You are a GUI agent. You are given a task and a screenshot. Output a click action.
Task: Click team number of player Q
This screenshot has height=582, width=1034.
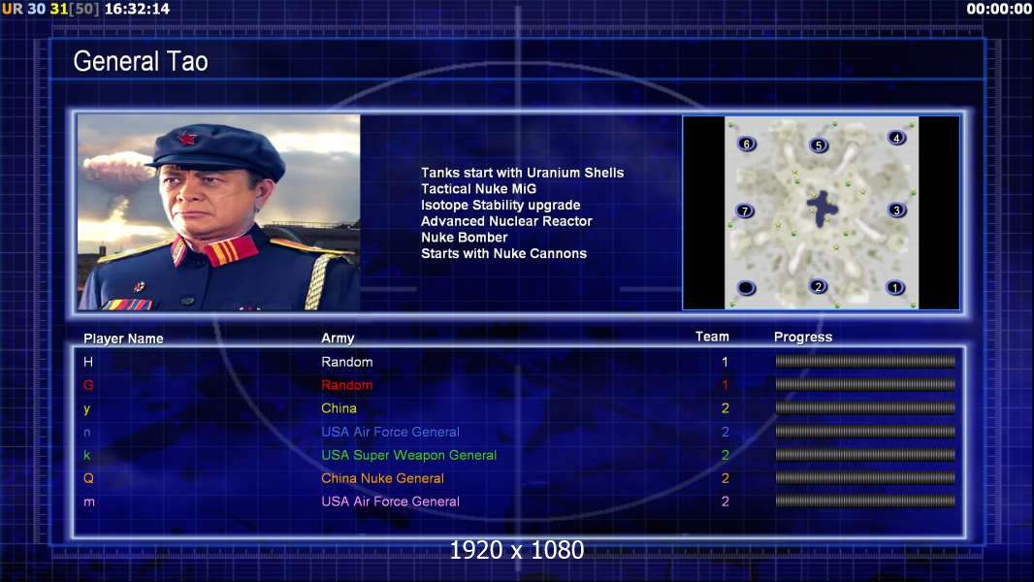point(725,478)
